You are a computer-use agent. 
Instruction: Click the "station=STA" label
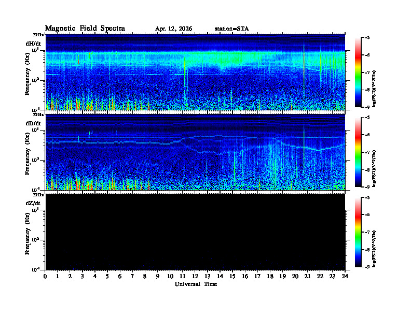click(232, 29)
